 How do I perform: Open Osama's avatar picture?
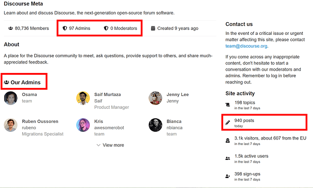pyautogui.click(x=11, y=98)
